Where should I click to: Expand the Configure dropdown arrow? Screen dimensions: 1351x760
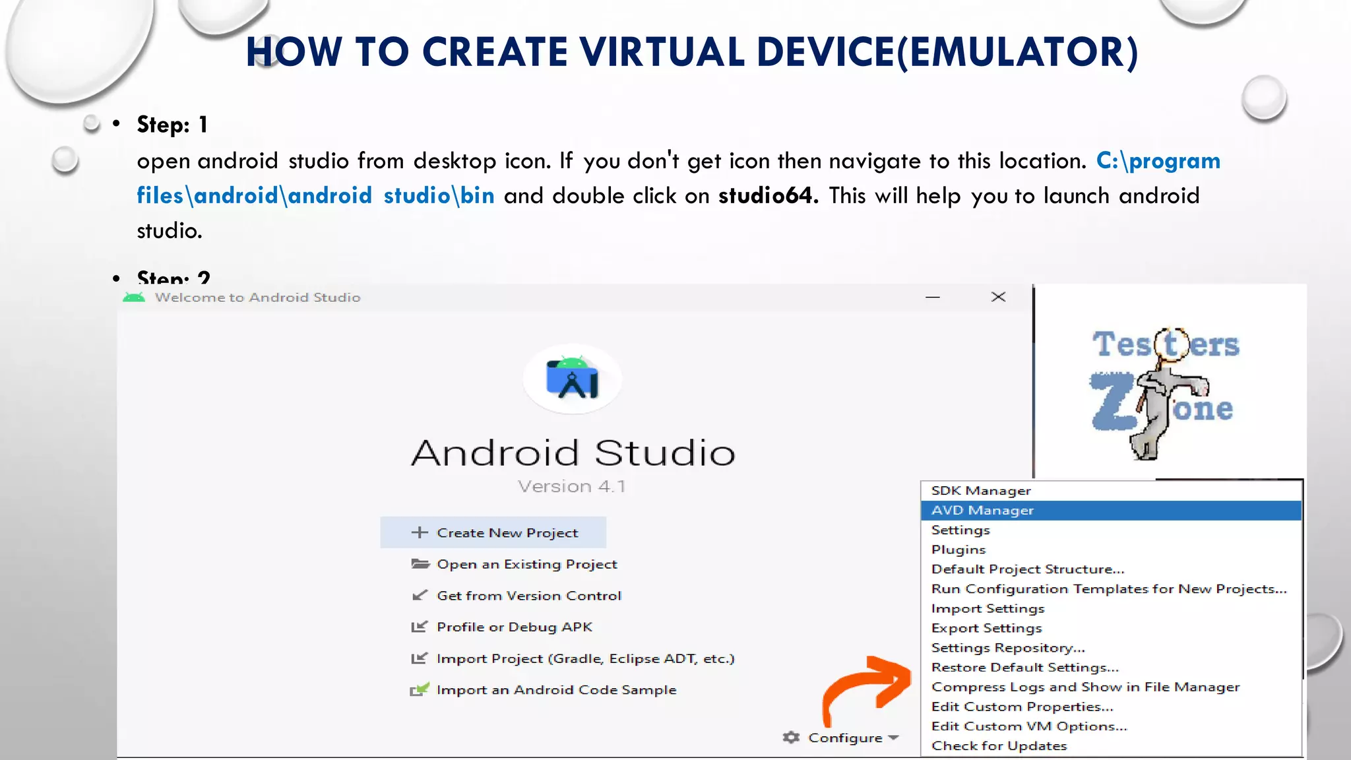pos(894,738)
